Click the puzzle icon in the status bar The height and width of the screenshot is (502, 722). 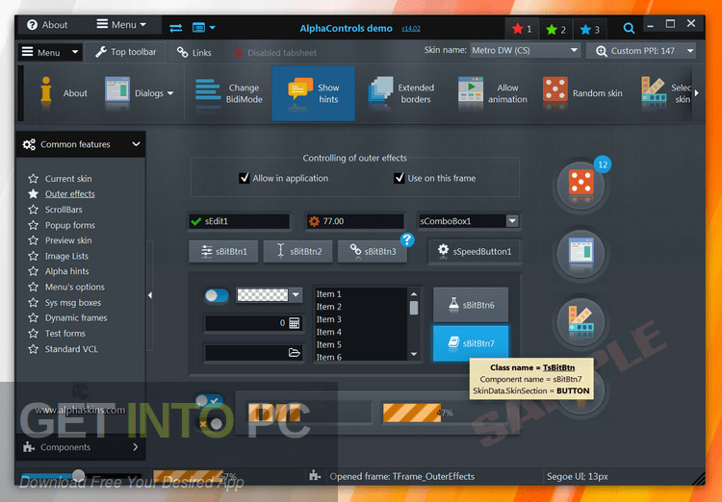tap(315, 475)
